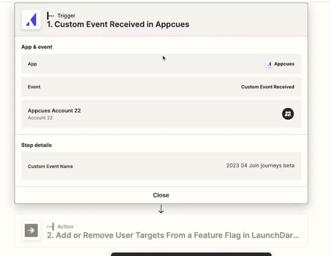Click the Action label text in step 2
Screen dimensions: 330x256
65,227
